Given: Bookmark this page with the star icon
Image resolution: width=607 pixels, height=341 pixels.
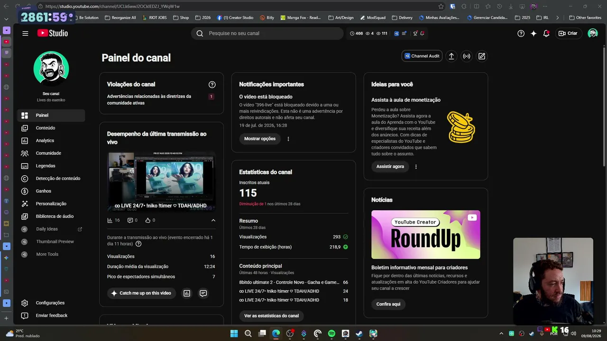Looking at the screenshot, I should tap(441, 6).
